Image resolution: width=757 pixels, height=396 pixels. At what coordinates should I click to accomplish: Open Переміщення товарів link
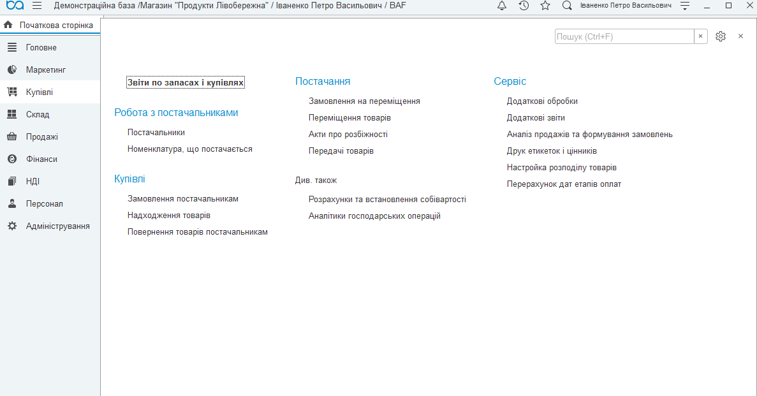point(349,117)
